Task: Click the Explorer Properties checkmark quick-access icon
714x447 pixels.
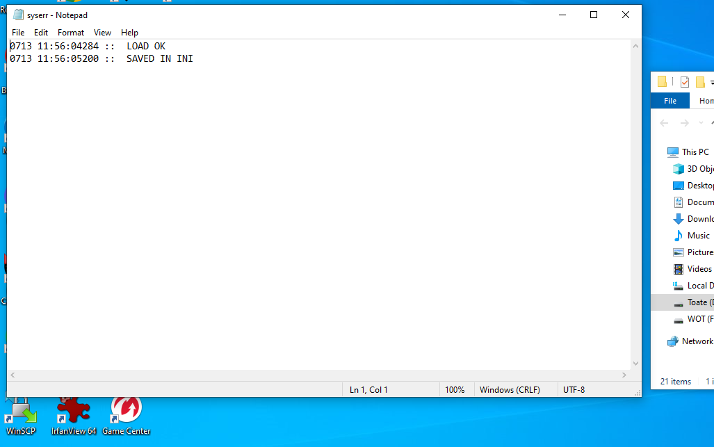Action: (x=684, y=82)
